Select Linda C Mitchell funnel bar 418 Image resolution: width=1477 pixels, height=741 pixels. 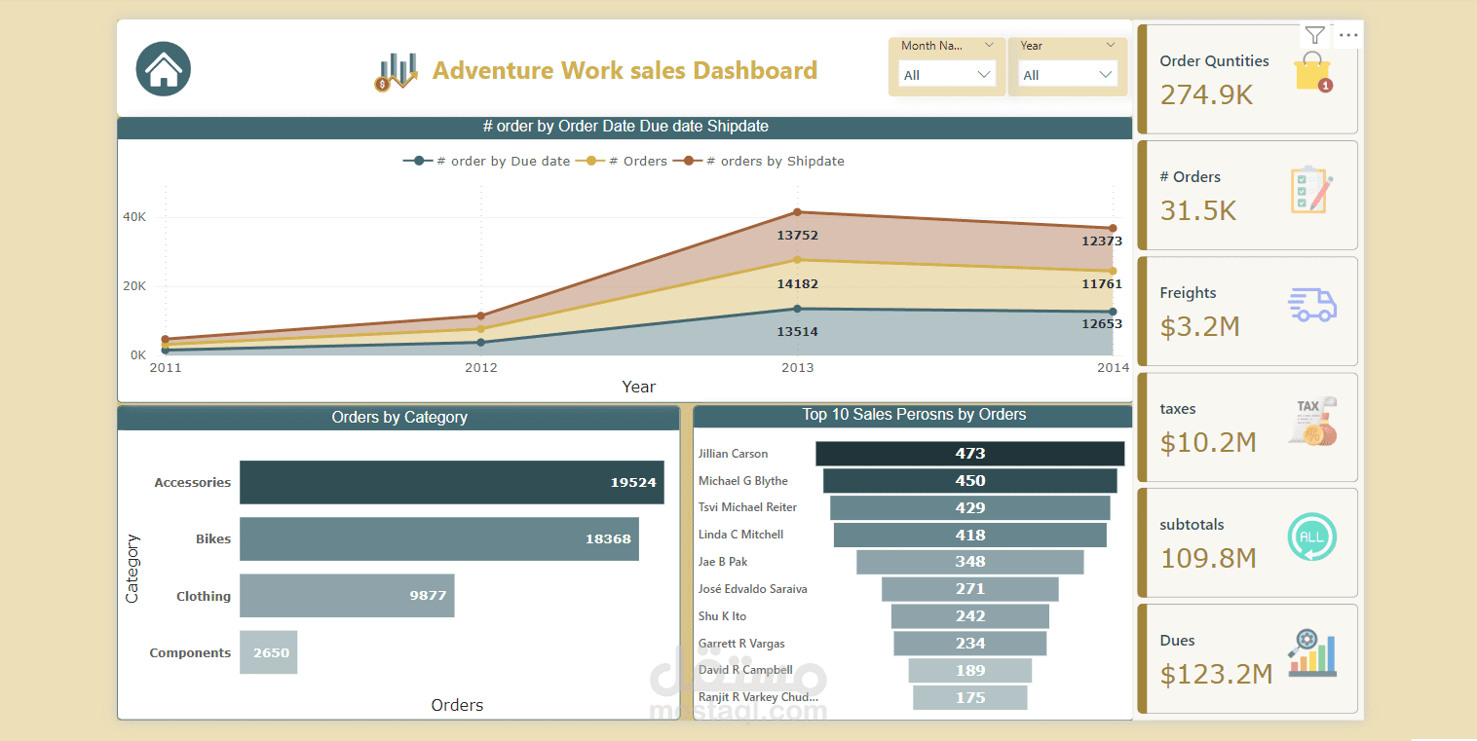point(970,535)
